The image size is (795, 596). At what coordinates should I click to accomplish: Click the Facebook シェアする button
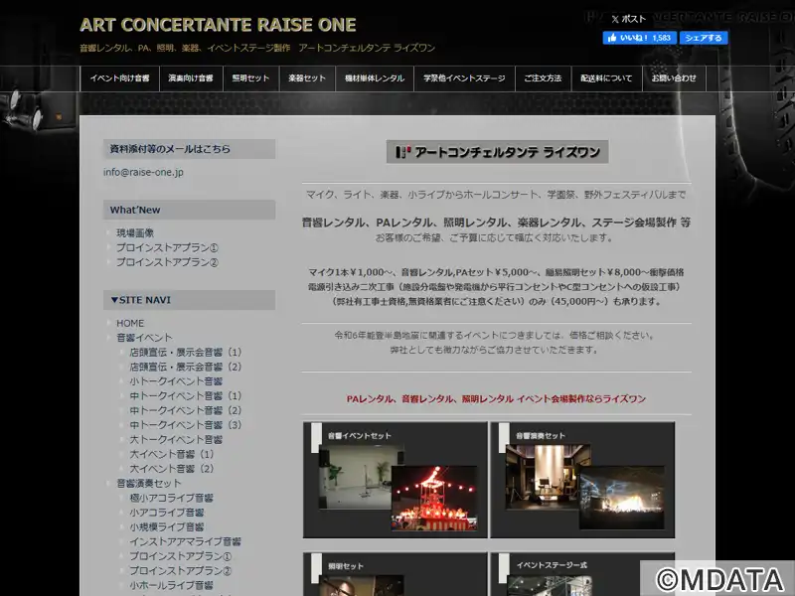(704, 38)
